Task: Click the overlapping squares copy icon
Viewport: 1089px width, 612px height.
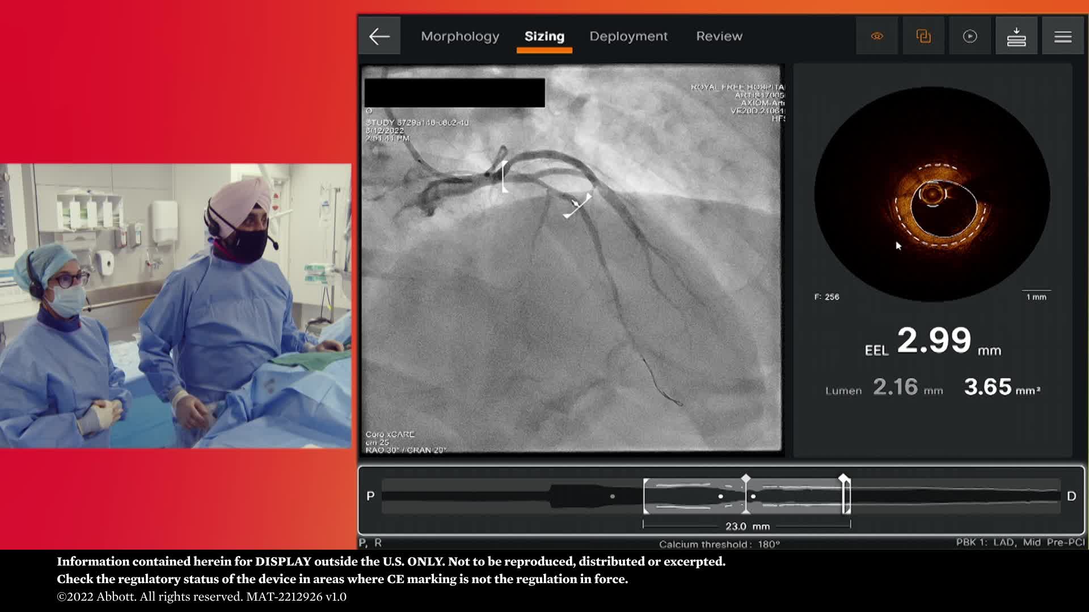Action: pyautogui.click(x=923, y=36)
